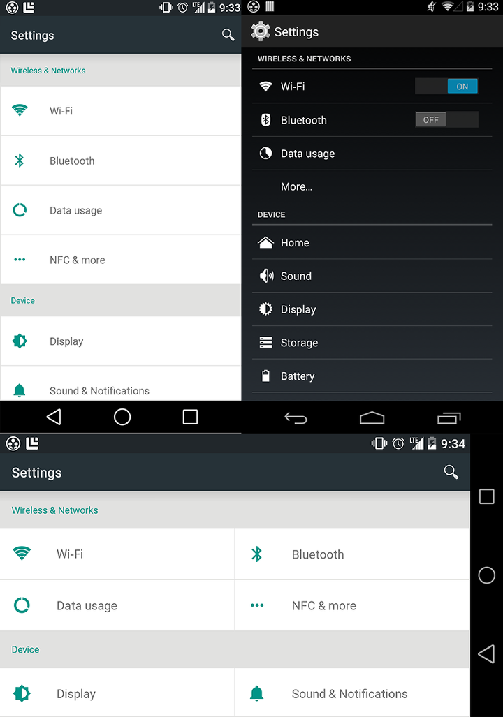Tap 9:34 clock in bottom landscape status bar

pyautogui.click(x=453, y=444)
